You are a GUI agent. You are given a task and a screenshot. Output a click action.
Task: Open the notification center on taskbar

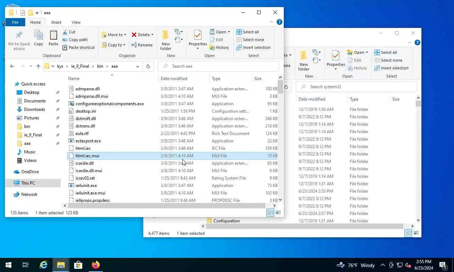(x=443, y=265)
